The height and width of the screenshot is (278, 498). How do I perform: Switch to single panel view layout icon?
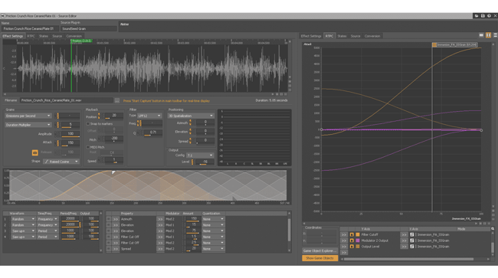point(481,35)
